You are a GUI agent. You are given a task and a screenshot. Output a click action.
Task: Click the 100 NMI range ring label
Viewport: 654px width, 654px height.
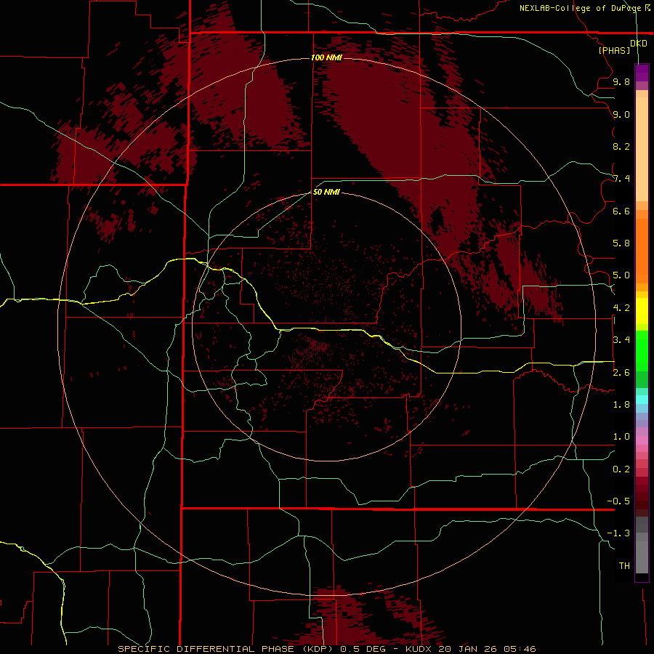tap(326, 57)
